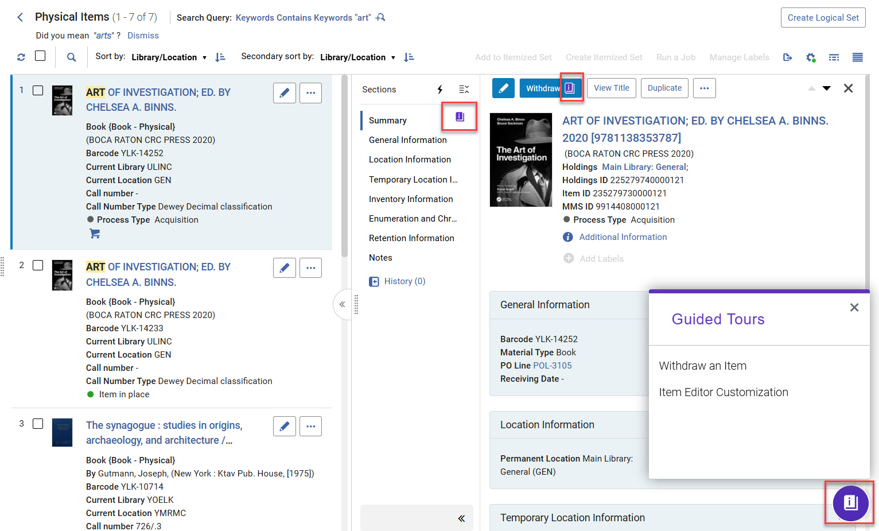Expand Additional Information
The image size is (879, 531).
coord(623,237)
